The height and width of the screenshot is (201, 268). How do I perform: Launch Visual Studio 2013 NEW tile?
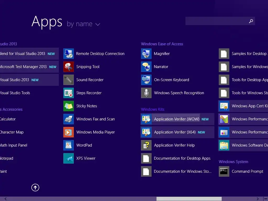pyautogui.click(x=29, y=80)
